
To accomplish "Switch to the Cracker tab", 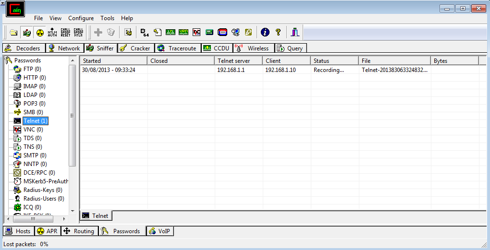I will [x=136, y=48].
